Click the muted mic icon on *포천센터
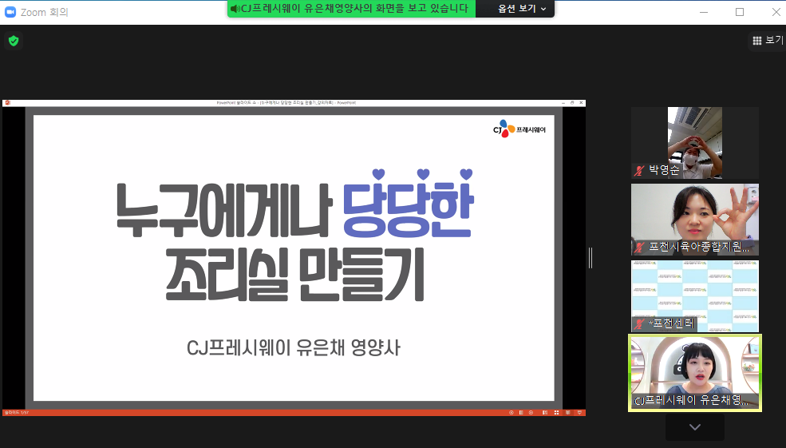786x448 pixels. [639, 323]
